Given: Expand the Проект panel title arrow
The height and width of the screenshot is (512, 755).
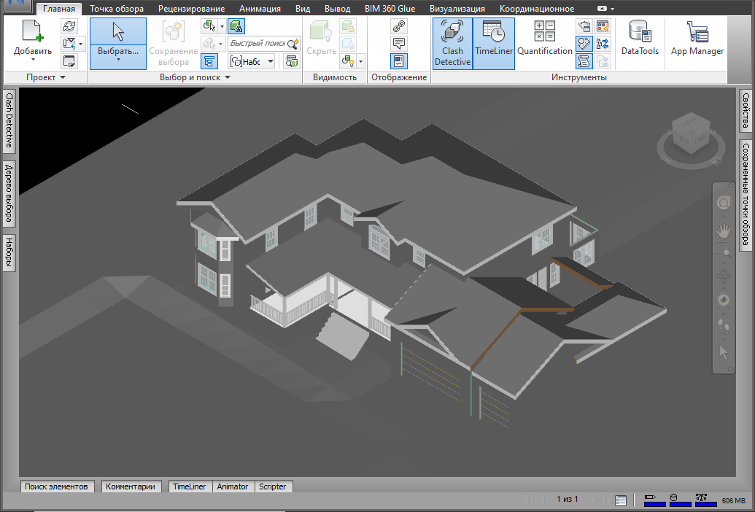Looking at the screenshot, I should (x=63, y=77).
